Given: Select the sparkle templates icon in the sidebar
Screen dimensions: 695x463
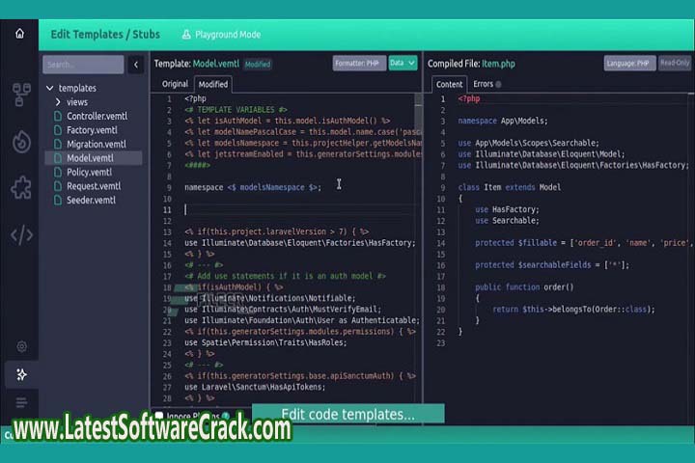Looking at the screenshot, I should pyautogui.click(x=20, y=374).
